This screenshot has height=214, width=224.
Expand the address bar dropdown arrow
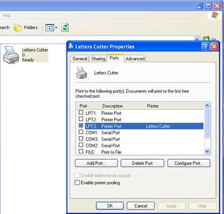point(197,39)
